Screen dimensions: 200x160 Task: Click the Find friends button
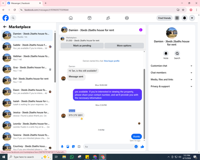point(164,18)
